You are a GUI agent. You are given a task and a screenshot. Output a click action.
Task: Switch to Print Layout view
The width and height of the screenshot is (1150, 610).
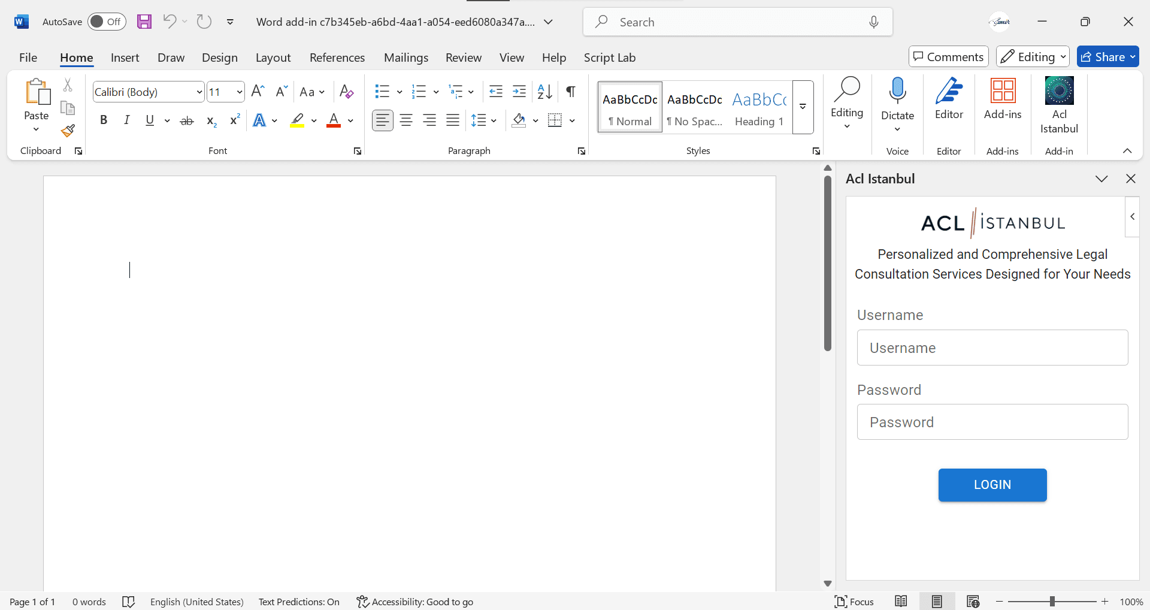pyautogui.click(x=937, y=602)
